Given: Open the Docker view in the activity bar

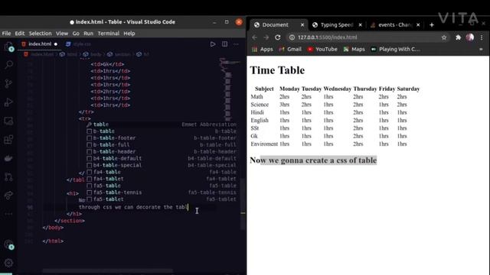Looking at the screenshot, I should (8, 158).
